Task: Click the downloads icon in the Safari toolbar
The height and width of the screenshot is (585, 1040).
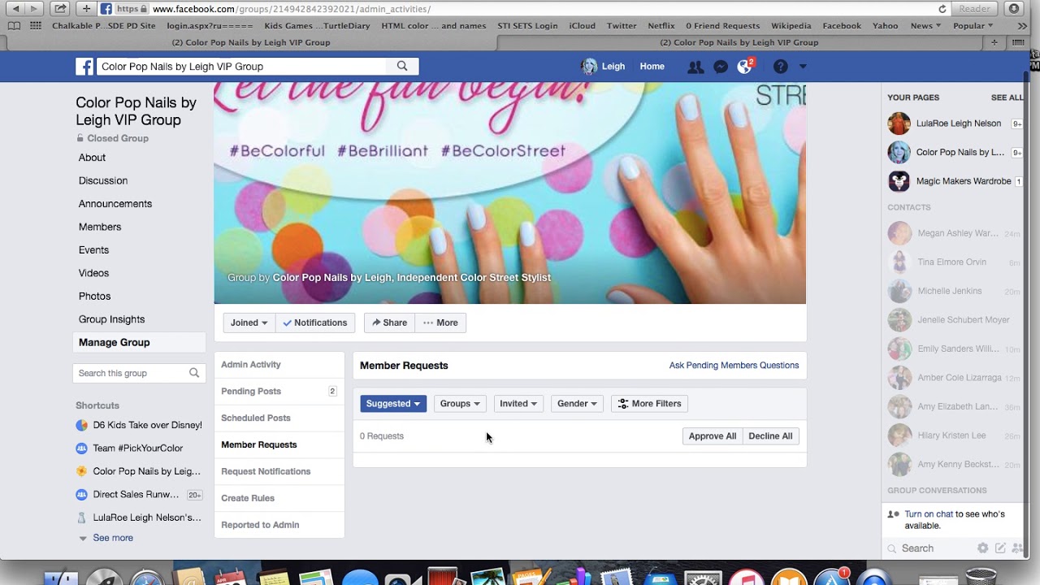Action: [1014, 9]
